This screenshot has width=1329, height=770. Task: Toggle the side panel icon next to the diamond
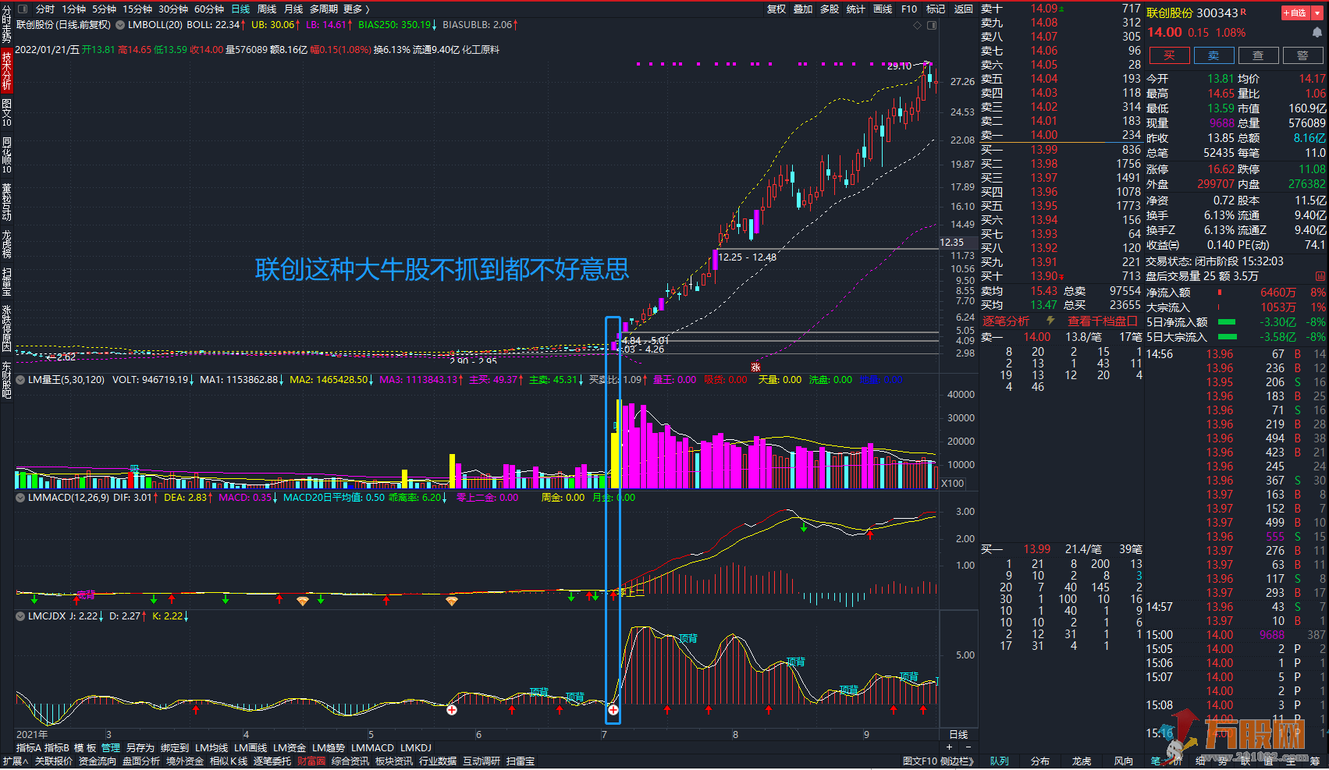coord(932,25)
